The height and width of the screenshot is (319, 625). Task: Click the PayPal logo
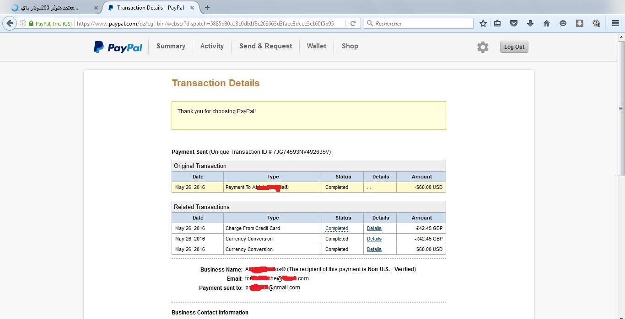[x=118, y=47]
